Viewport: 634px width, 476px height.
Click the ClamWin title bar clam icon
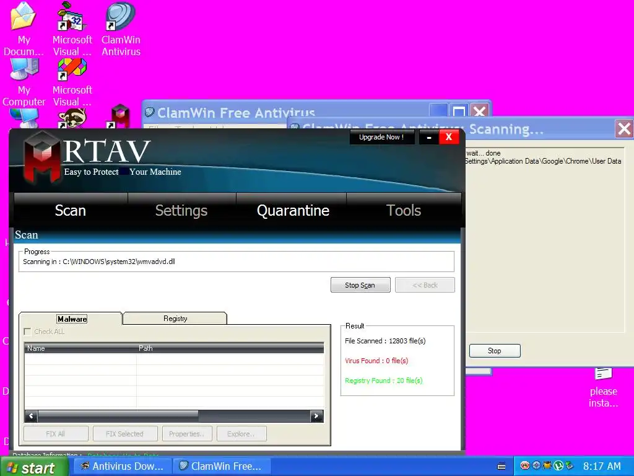(150, 112)
